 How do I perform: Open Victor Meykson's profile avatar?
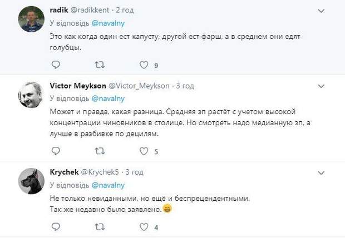[x=31, y=95]
